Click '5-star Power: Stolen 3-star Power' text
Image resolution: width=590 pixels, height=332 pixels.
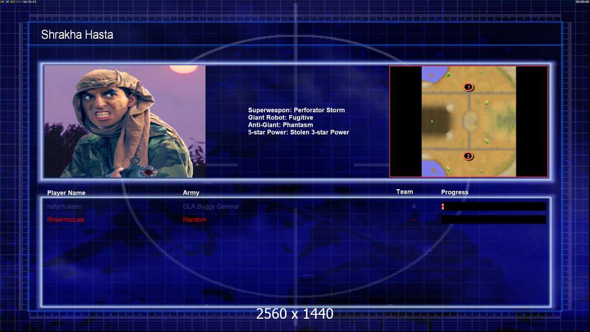(298, 132)
